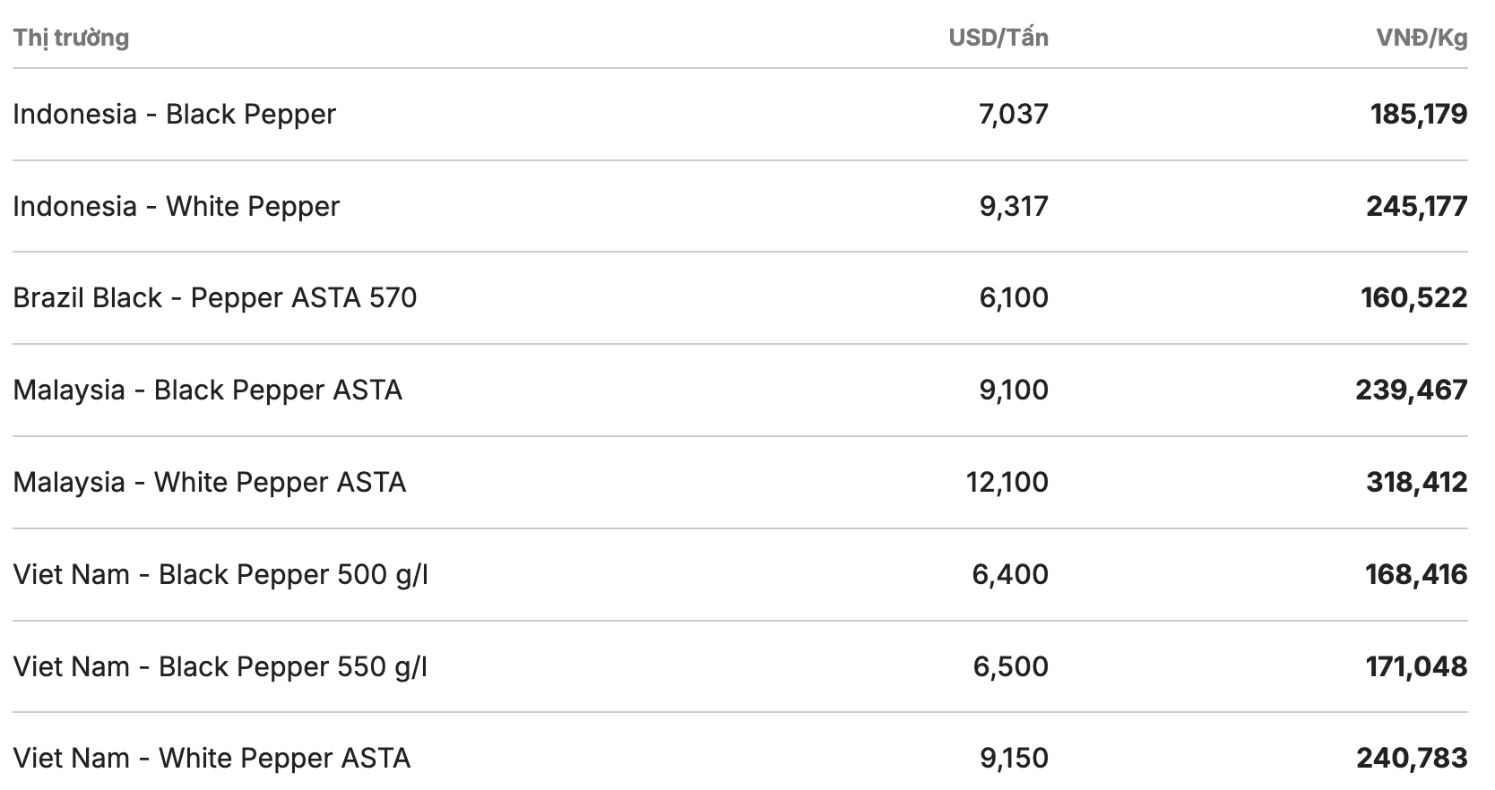
Task: Select Viet Nam - White Pepper ASTA label
Action: coord(212,759)
